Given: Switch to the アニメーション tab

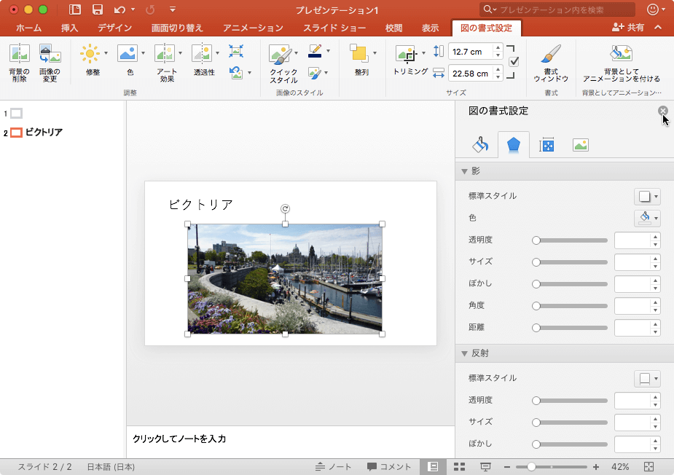Looking at the screenshot, I should [x=252, y=28].
